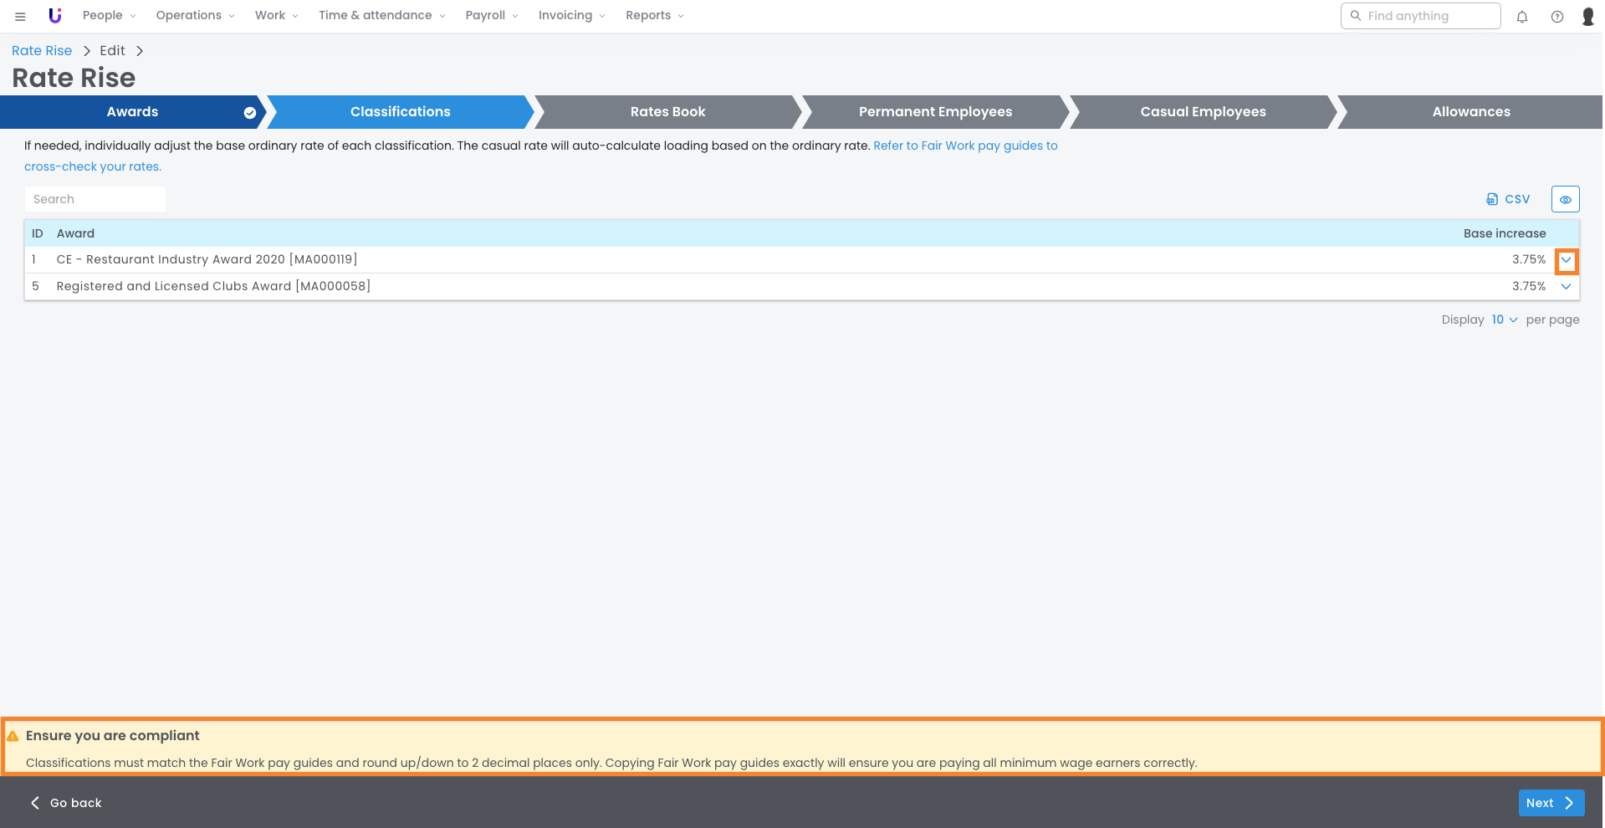This screenshot has width=1605, height=828.
Task: Expand the Registered and Licensed Clubs row
Action: pos(1566,287)
